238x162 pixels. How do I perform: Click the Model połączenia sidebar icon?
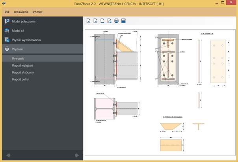(x=7, y=21)
